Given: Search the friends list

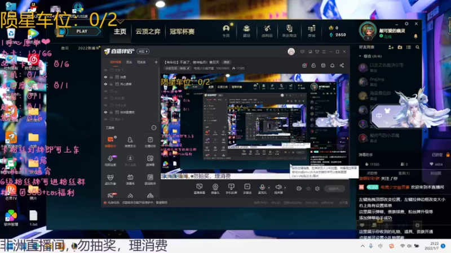Looking at the screenshot, I should (x=417, y=47).
